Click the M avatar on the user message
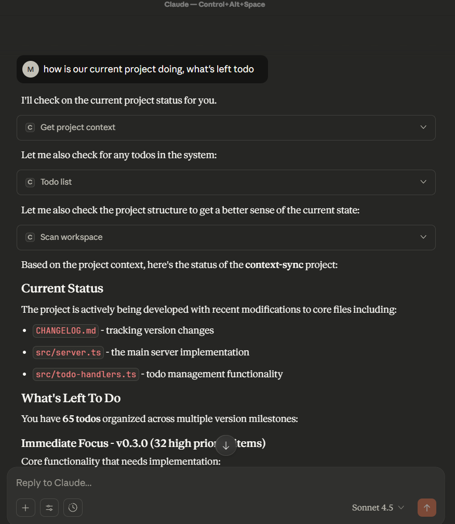The width and height of the screenshot is (455, 524). click(30, 69)
